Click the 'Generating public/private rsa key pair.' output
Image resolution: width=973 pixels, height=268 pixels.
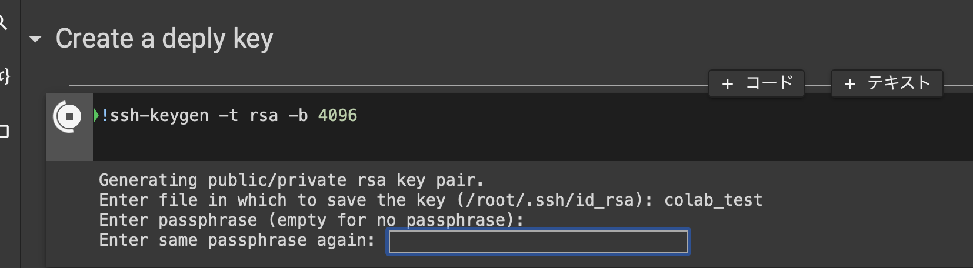tap(291, 180)
